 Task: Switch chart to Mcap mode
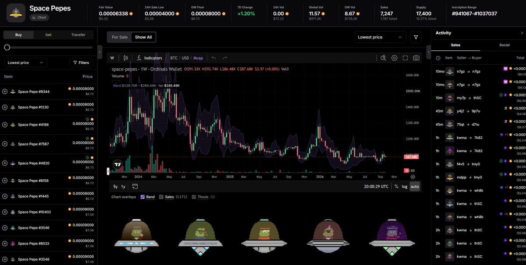[198, 58]
